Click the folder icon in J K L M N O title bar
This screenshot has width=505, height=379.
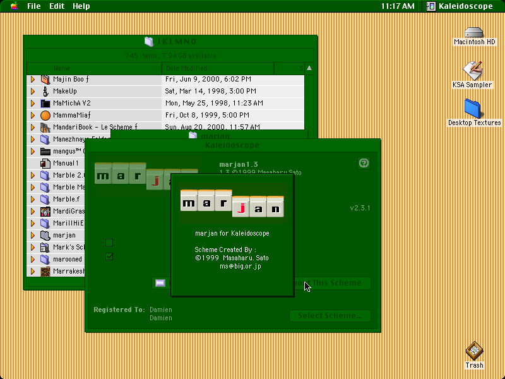[149, 41]
